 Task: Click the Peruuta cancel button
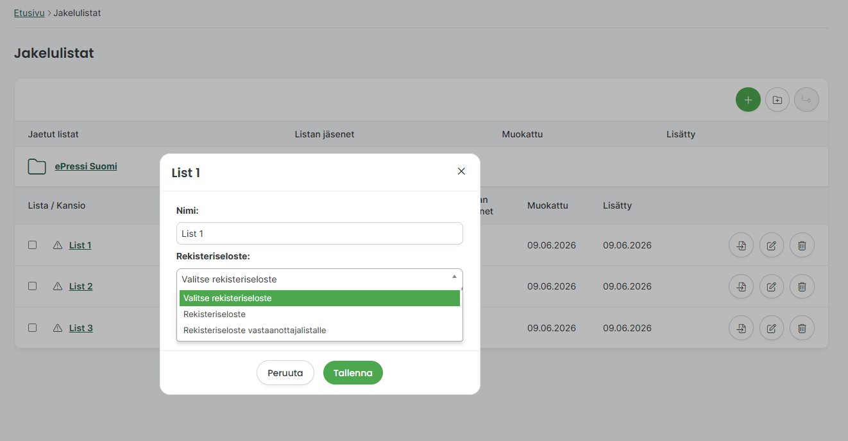point(285,373)
